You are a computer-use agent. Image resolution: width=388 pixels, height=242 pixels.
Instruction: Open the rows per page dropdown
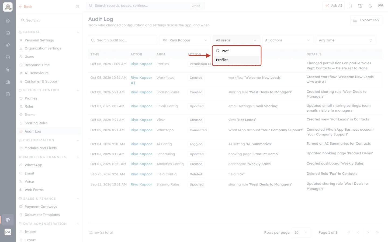(301, 233)
